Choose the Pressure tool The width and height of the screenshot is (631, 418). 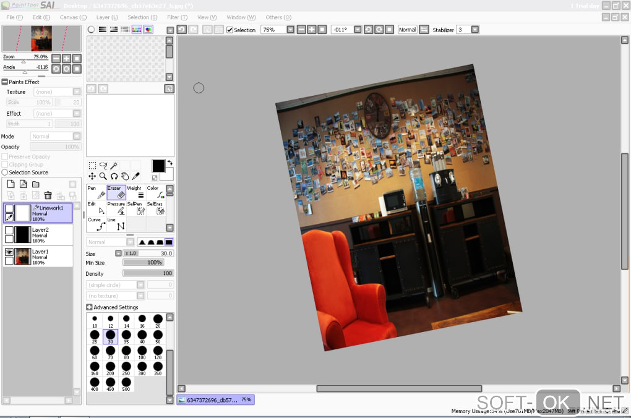click(116, 208)
